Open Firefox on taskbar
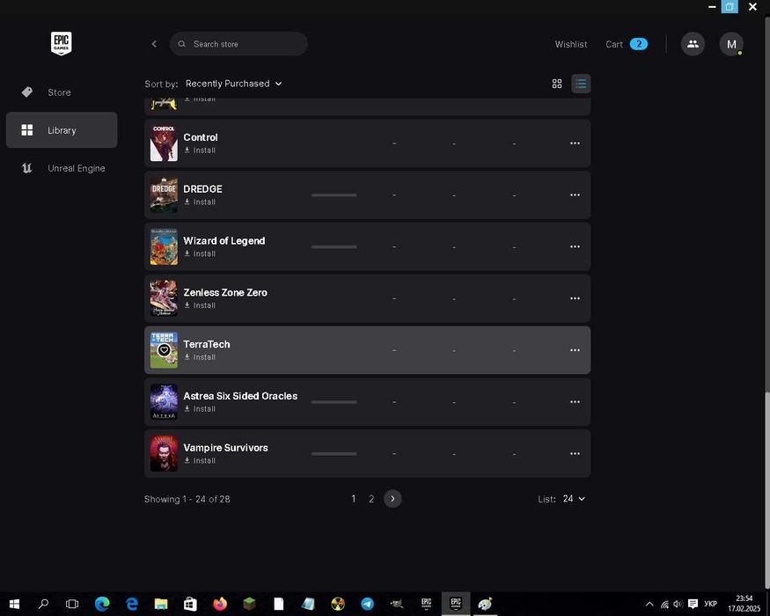The height and width of the screenshot is (616, 770). pos(220,604)
